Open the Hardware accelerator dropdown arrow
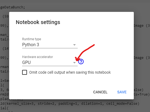The width and height of the screenshot is (150, 112). pos(74,63)
